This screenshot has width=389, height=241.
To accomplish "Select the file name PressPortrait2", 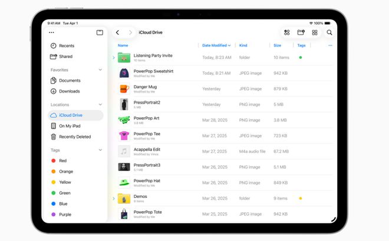I will pyautogui.click(x=147, y=103).
